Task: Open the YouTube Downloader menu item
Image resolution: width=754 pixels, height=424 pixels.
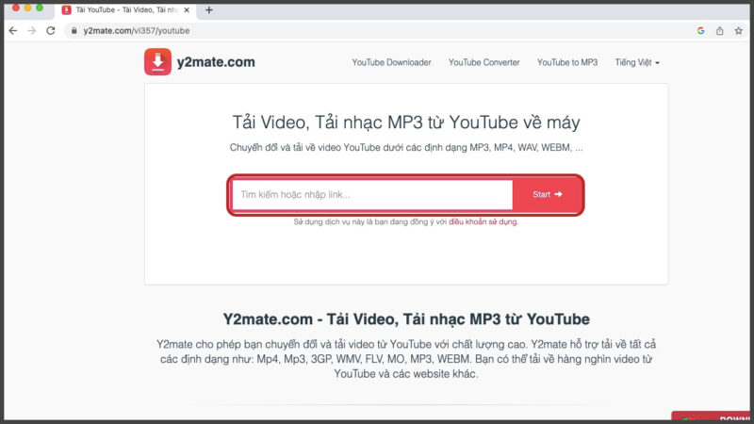Action: point(391,62)
